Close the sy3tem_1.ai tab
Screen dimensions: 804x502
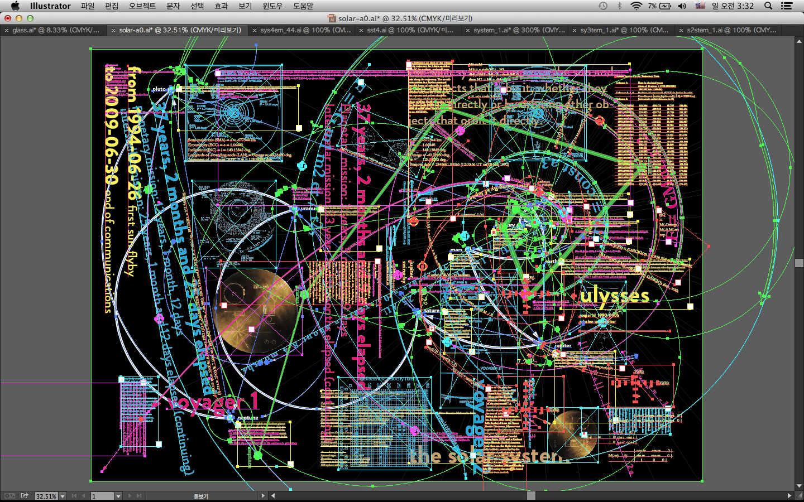[575, 31]
